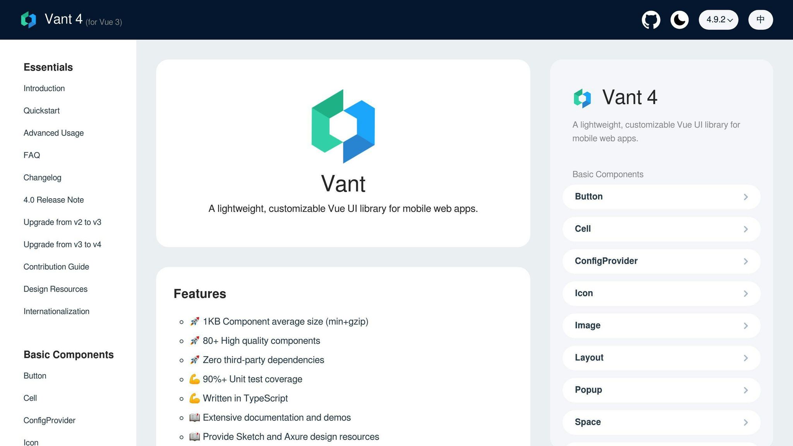This screenshot has width=793, height=446.
Task: Open the Button row in the simulator
Action: 661,197
